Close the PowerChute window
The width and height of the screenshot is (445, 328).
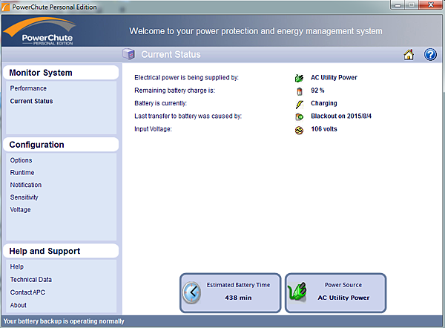pyautogui.click(x=430, y=5)
